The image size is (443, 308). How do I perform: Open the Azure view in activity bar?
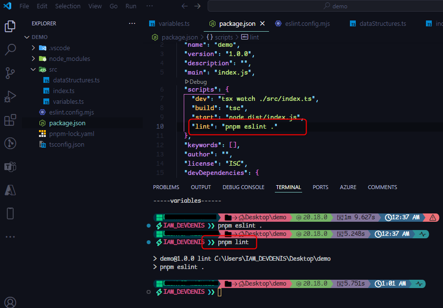pos(10,190)
